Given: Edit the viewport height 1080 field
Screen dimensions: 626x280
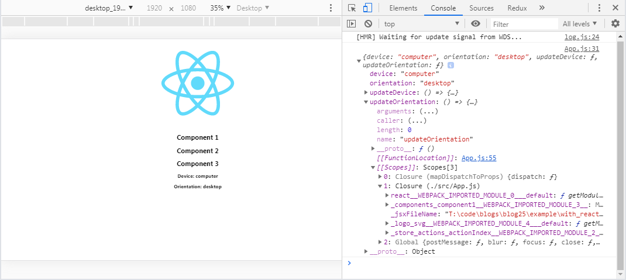Looking at the screenshot, I should pyautogui.click(x=188, y=8).
